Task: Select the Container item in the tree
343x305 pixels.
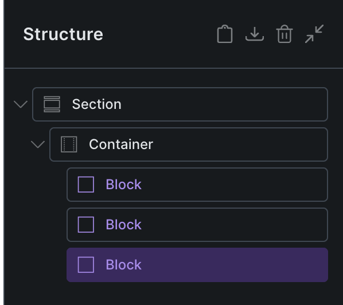Action: 189,144
